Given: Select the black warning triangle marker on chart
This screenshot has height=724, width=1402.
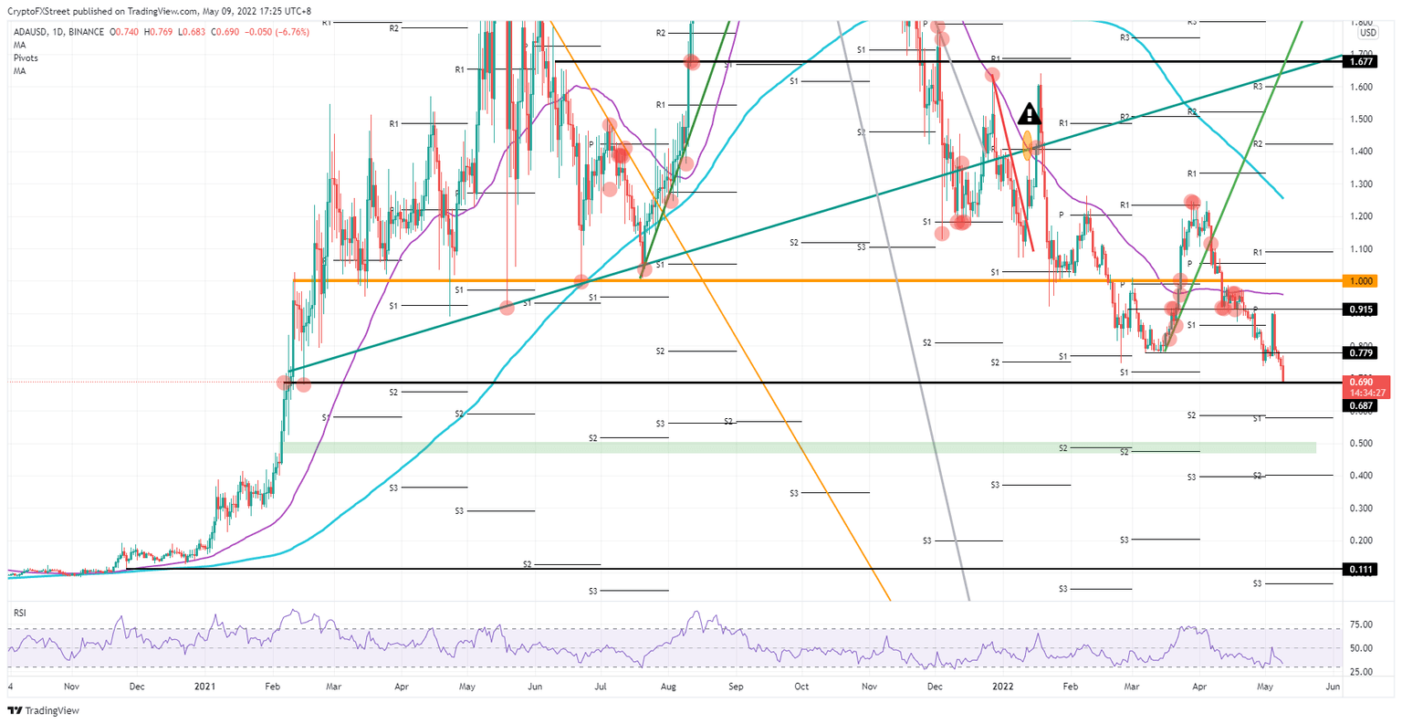Looking at the screenshot, I should coord(1028,116).
